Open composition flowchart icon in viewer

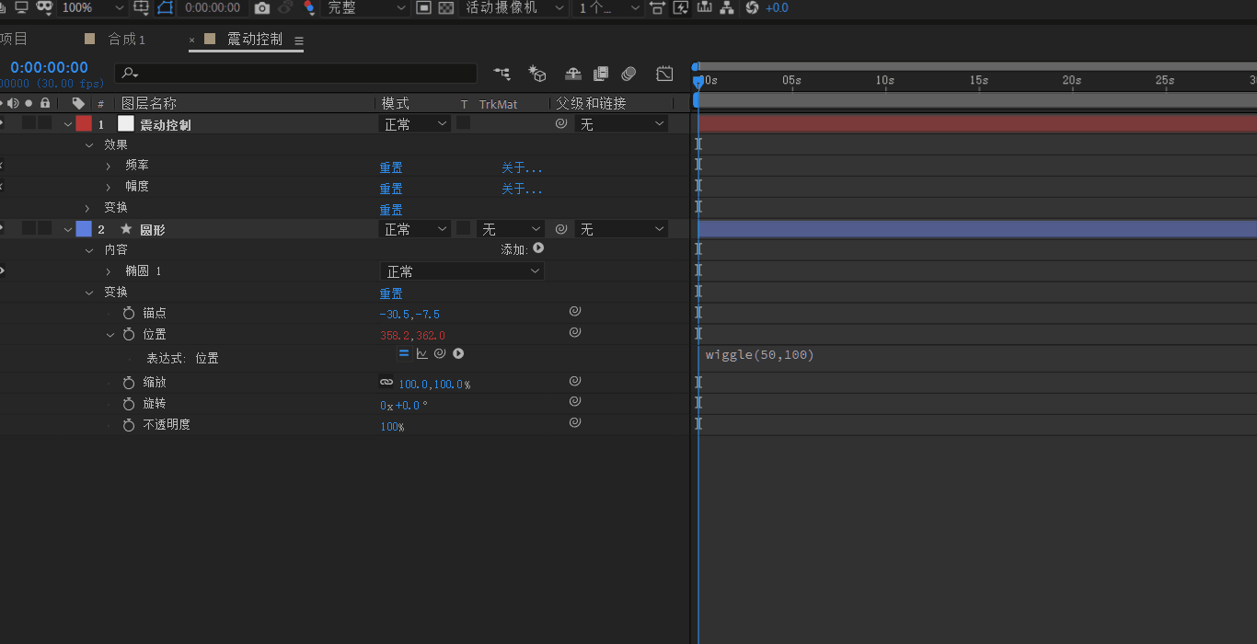click(728, 7)
